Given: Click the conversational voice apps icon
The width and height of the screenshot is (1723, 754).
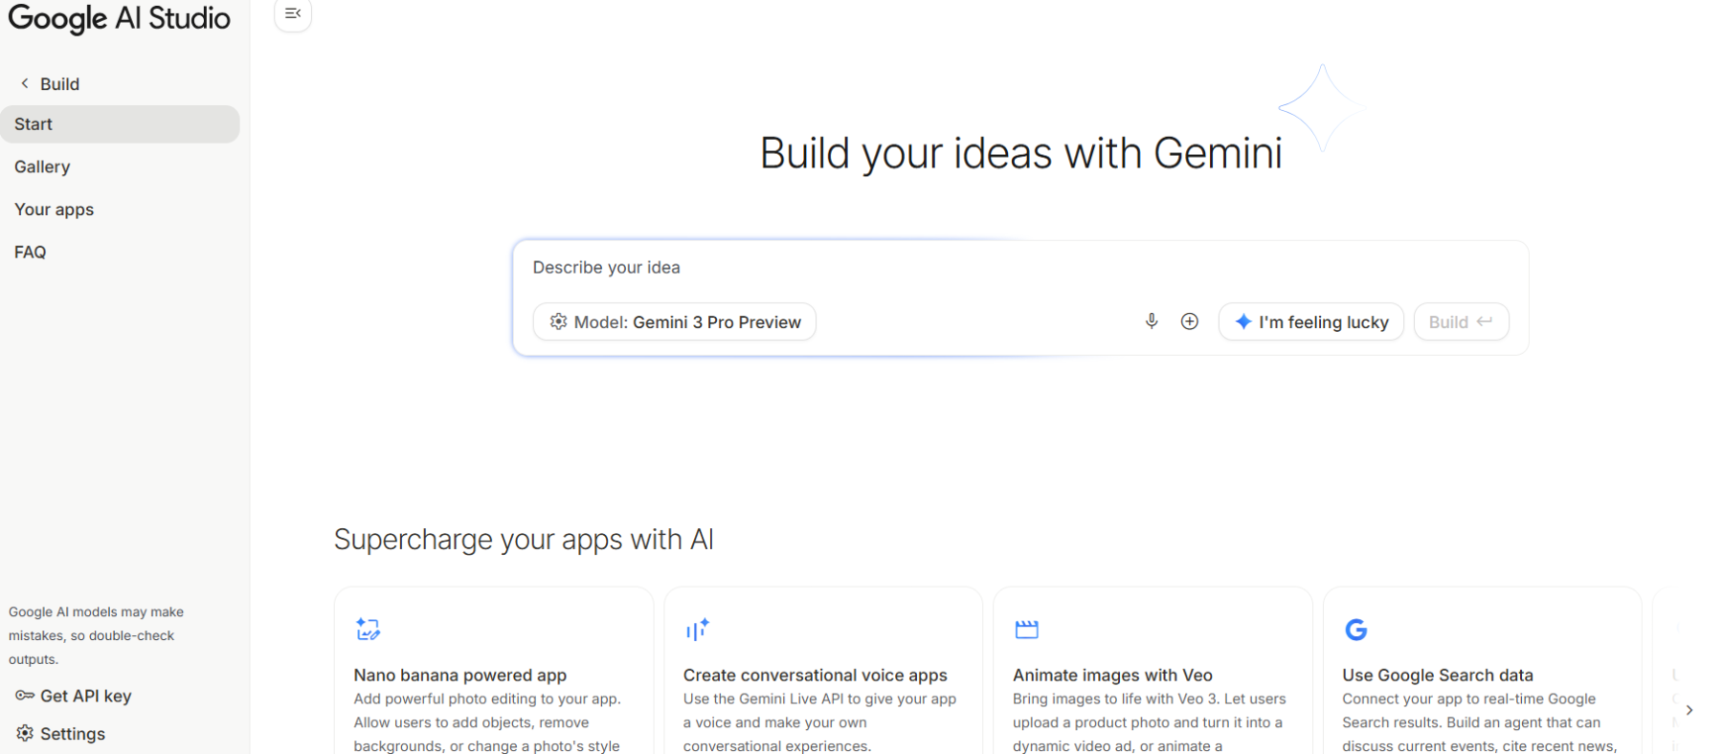Looking at the screenshot, I should point(697,629).
